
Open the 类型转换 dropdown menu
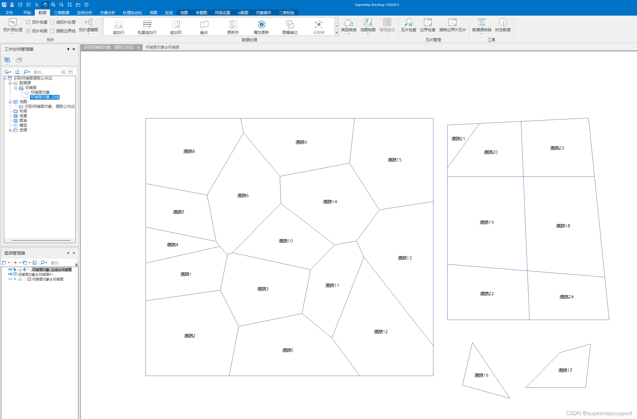(349, 33)
